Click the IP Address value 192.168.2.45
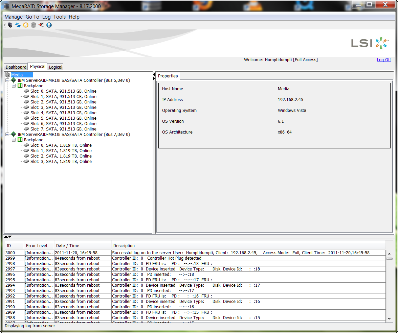Viewport: 398px width, 333px height. tap(290, 99)
